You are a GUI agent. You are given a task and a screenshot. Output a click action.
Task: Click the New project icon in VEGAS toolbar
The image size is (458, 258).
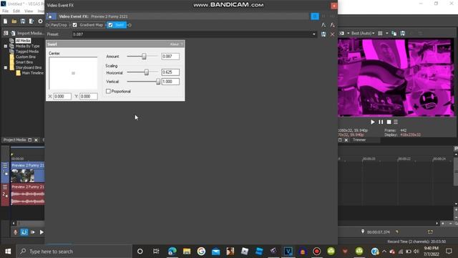(5, 21)
